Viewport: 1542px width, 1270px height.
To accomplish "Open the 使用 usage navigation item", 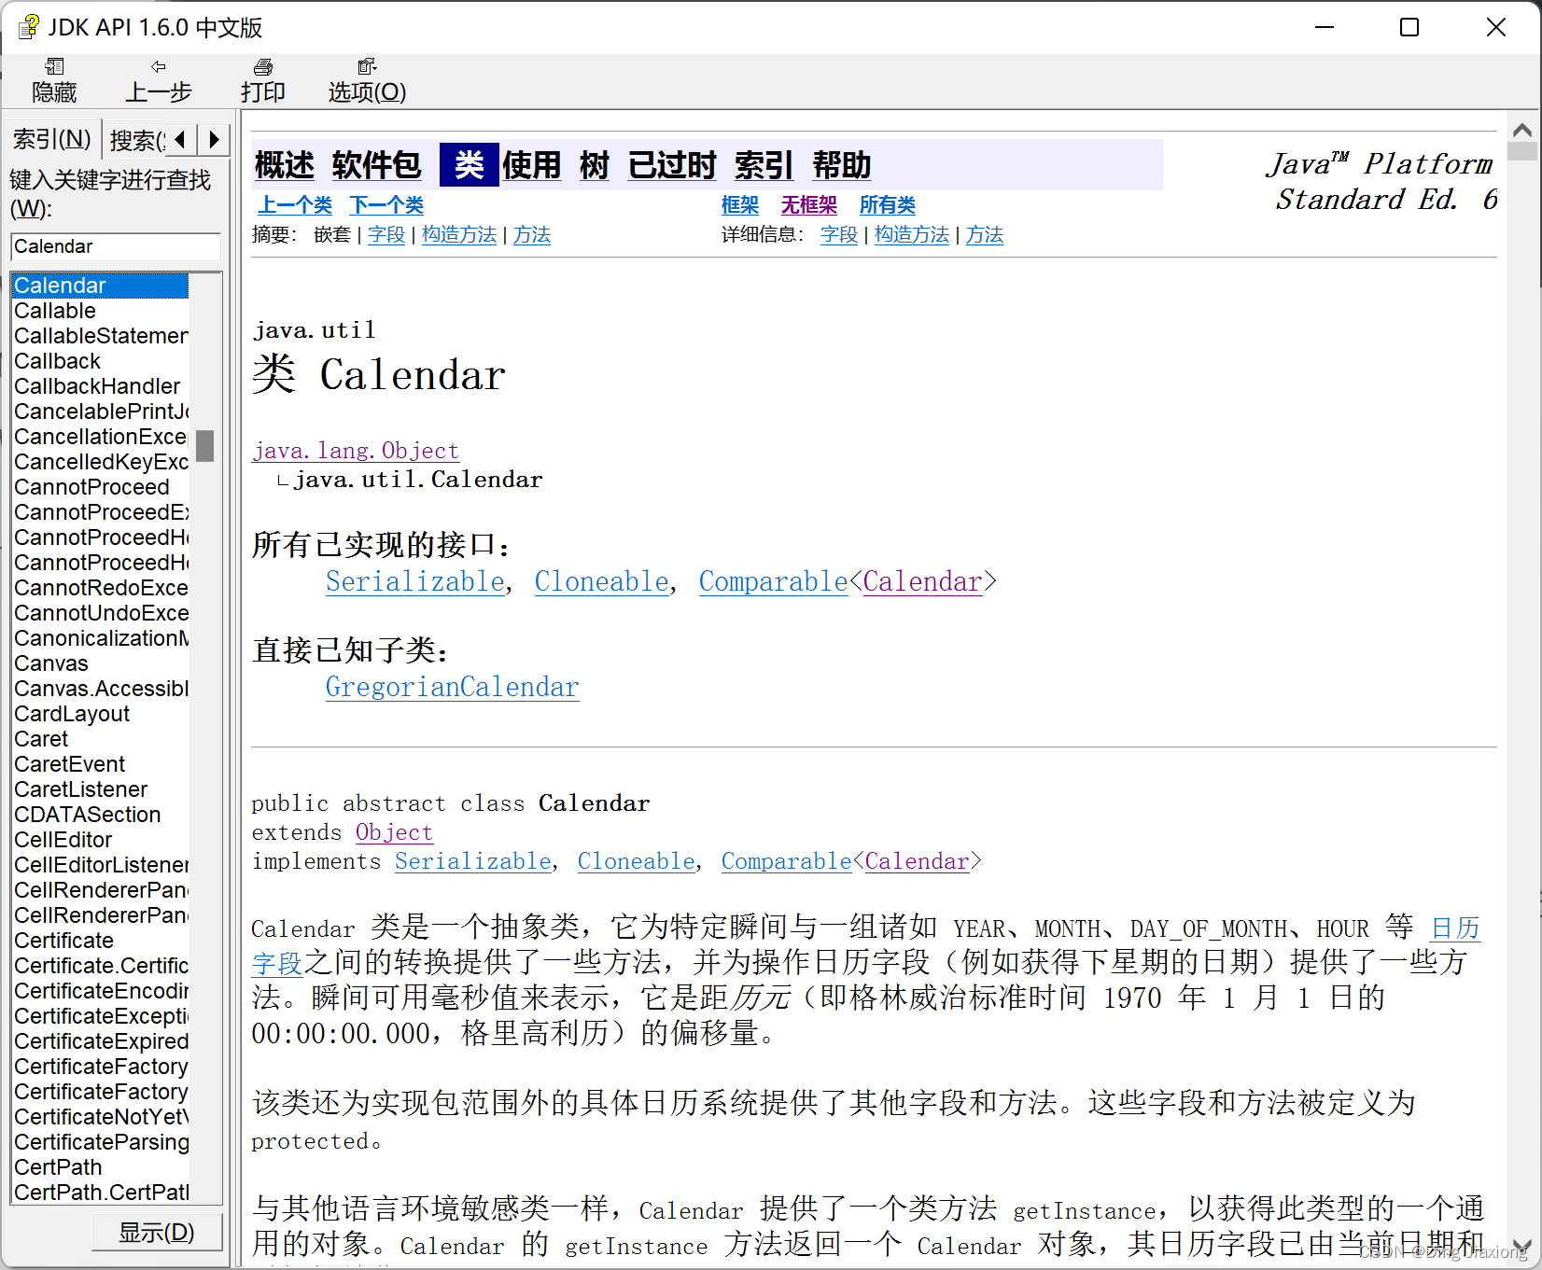I will tap(531, 165).
